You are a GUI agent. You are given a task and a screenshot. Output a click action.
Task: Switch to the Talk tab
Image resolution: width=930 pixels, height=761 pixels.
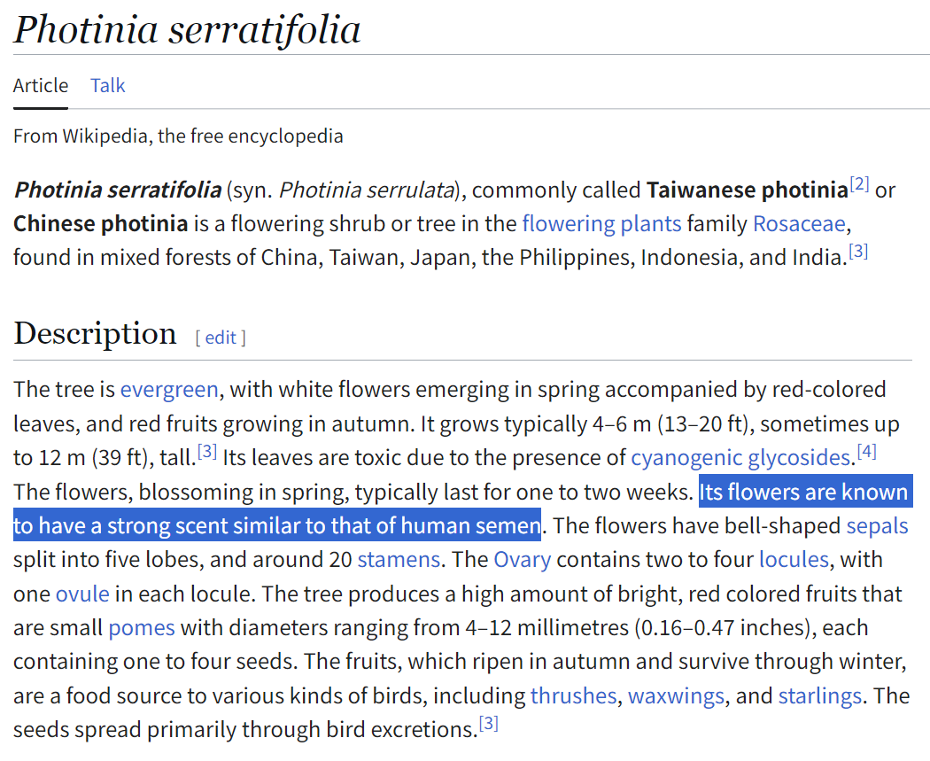[x=107, y=85]
